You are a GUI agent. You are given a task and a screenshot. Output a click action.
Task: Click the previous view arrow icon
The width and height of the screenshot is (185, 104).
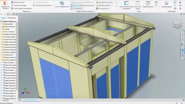180,5
